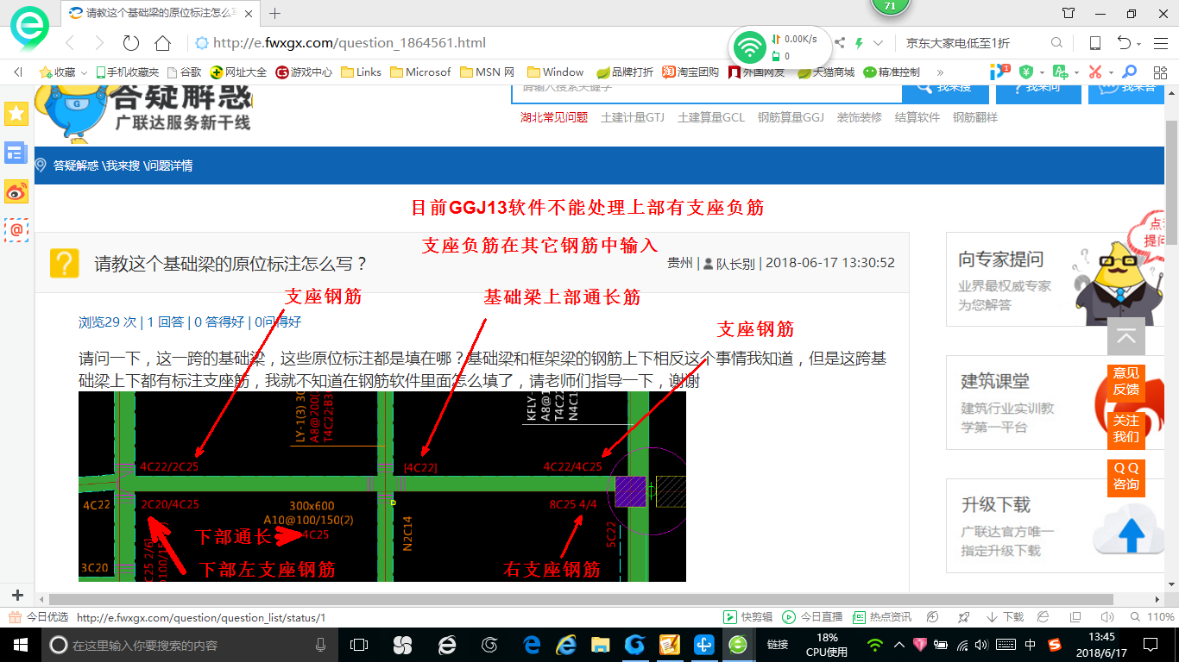The image size is (1179, 662).
Task: Click 关注我们 follow button
Action: pyautogui.click(x=1126, y=428)
